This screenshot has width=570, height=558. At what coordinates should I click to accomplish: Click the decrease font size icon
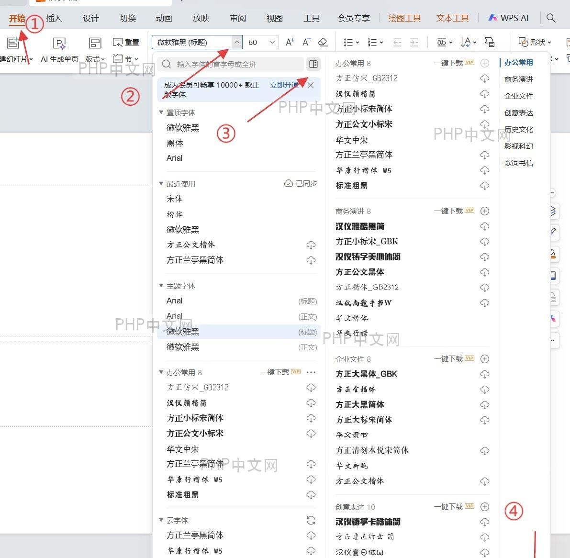point(306,42)
